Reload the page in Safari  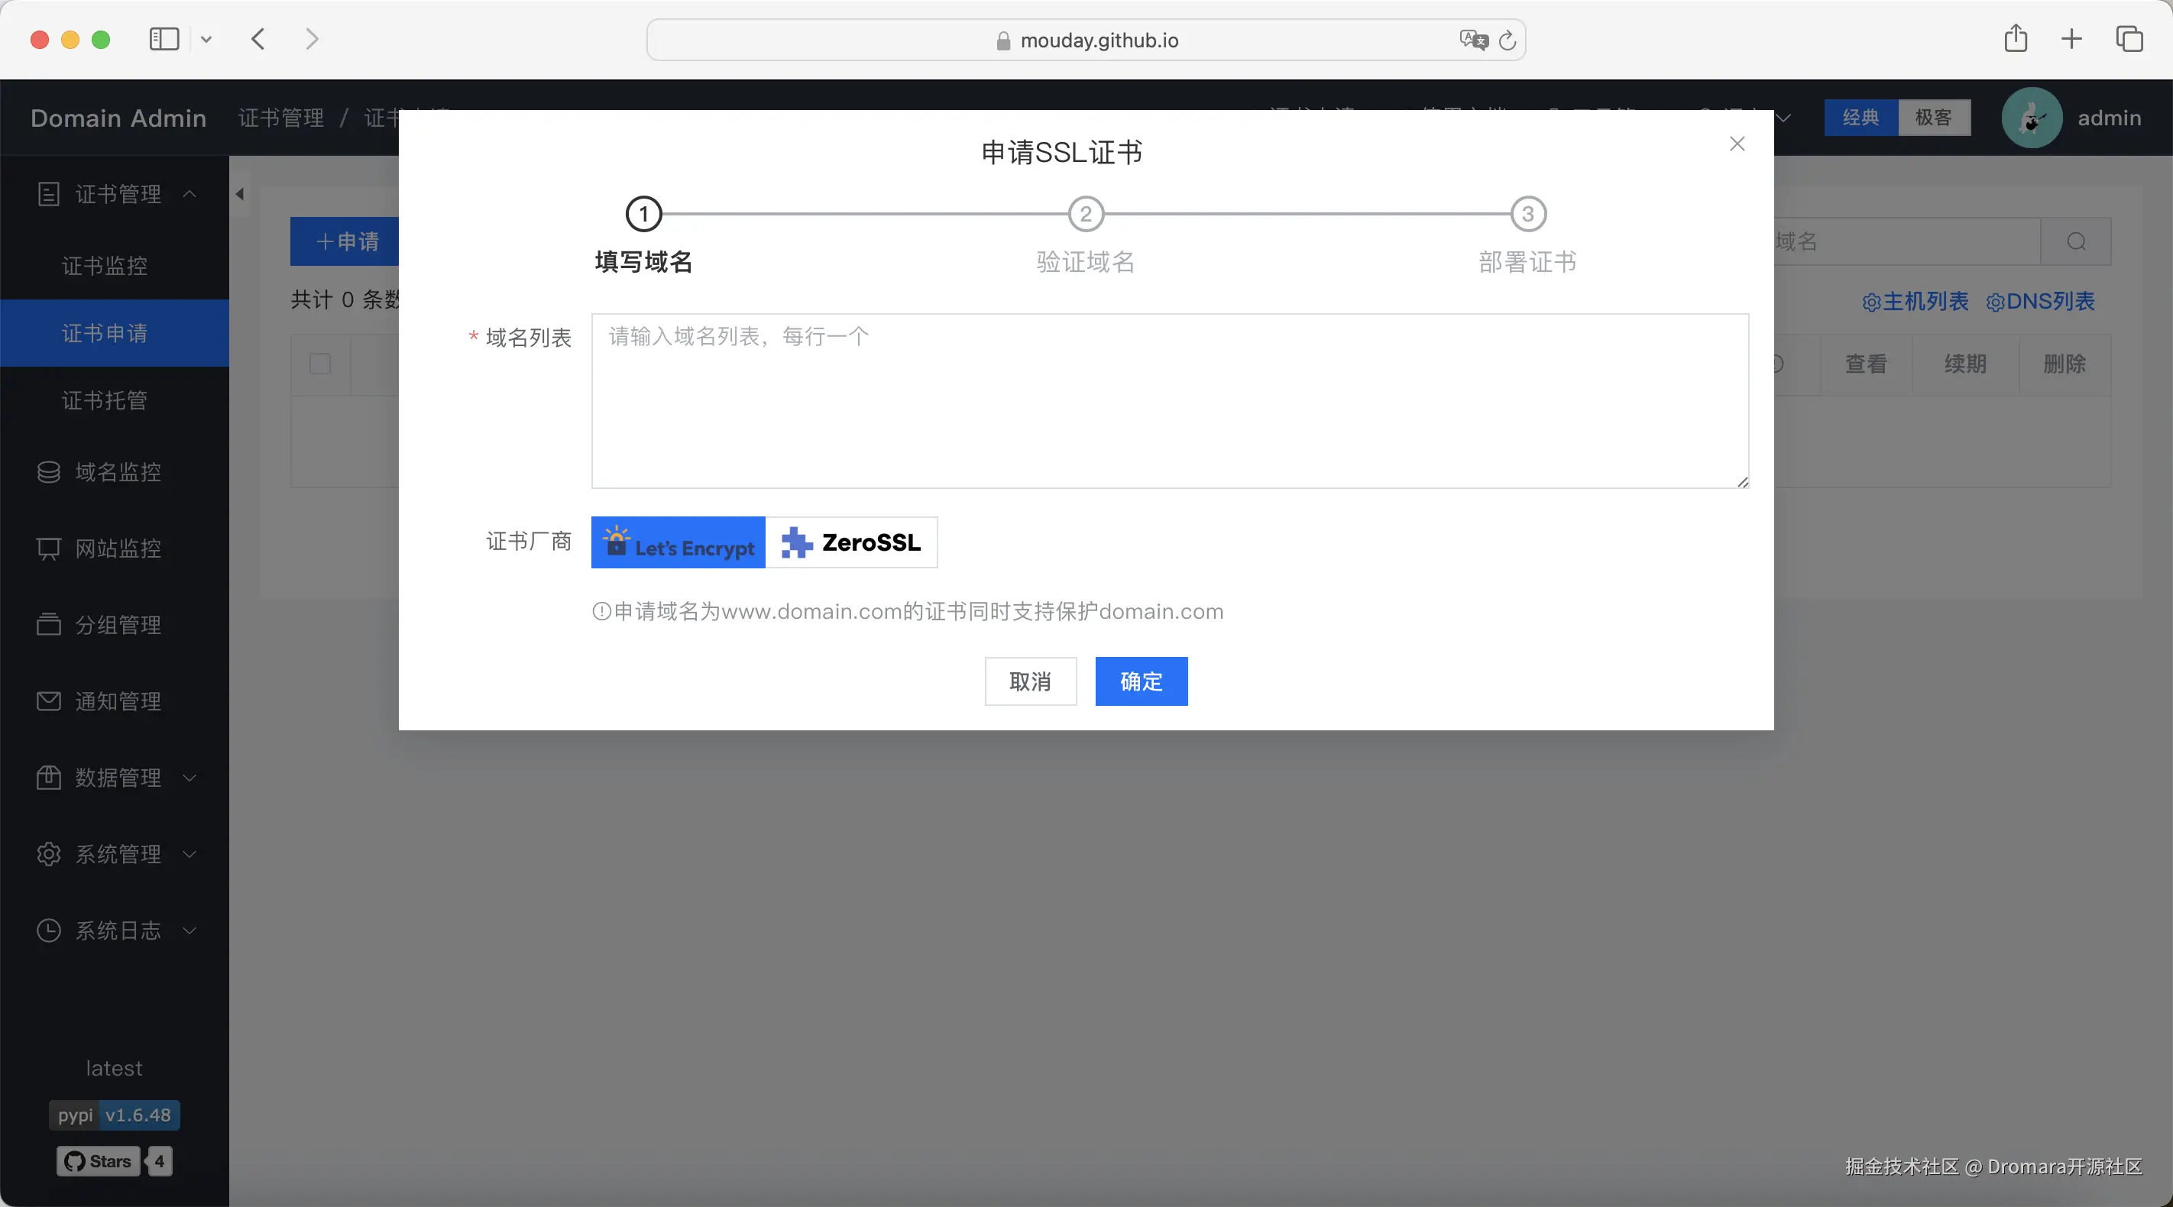pos(1507,40)
